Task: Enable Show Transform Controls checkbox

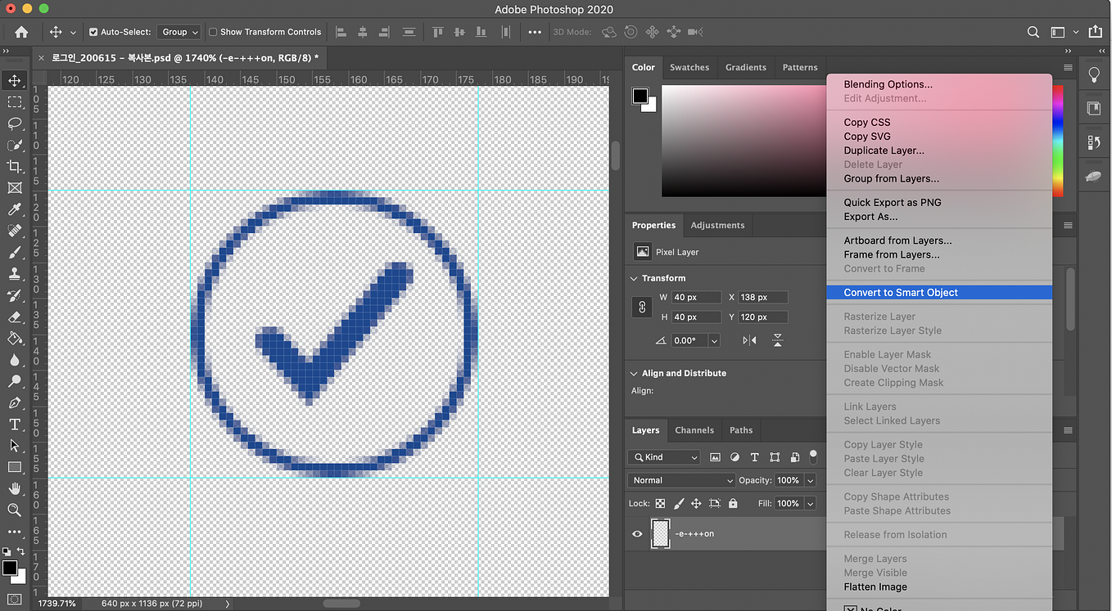Action: [213, 32]
